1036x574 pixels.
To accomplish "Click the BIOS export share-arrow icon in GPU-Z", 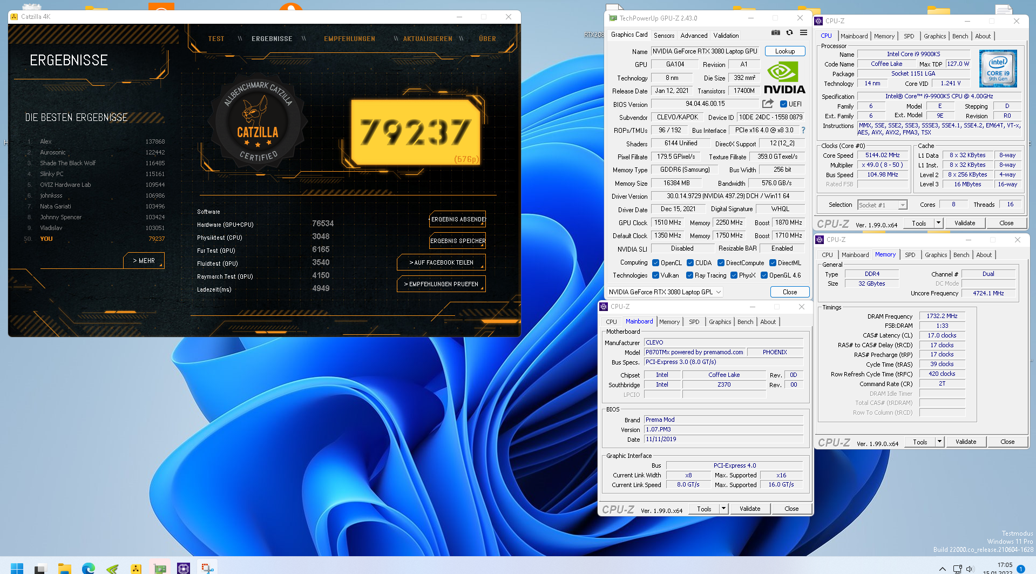I will click(x=768, y=103).
